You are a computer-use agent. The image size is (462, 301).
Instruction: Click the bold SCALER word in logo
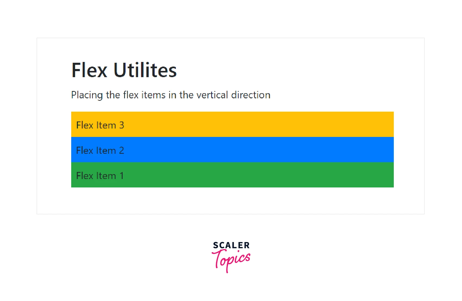231,245
